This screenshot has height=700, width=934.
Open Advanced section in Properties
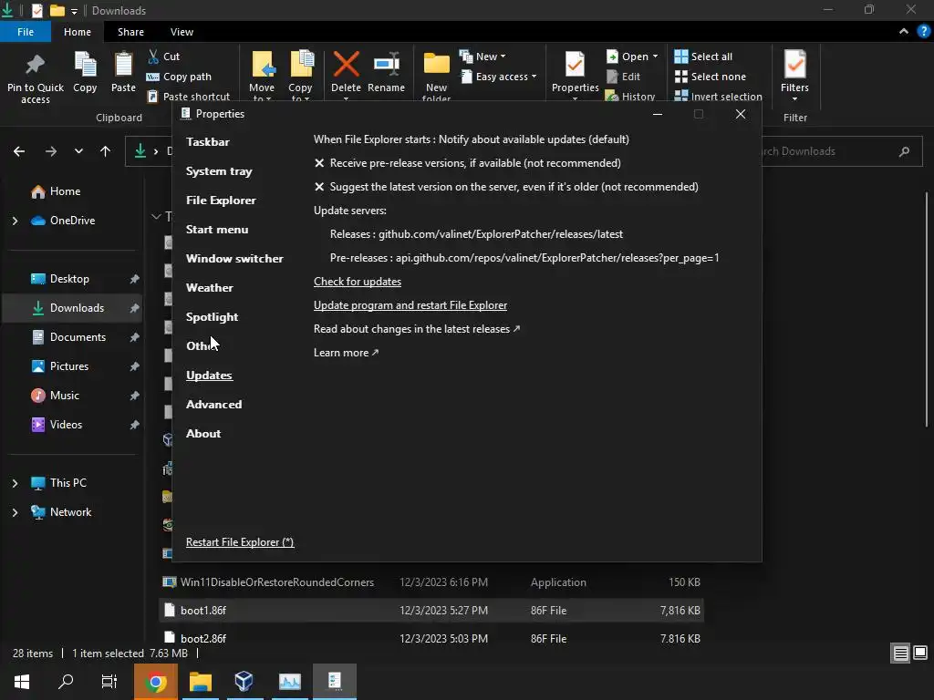[x=213, y=404]
